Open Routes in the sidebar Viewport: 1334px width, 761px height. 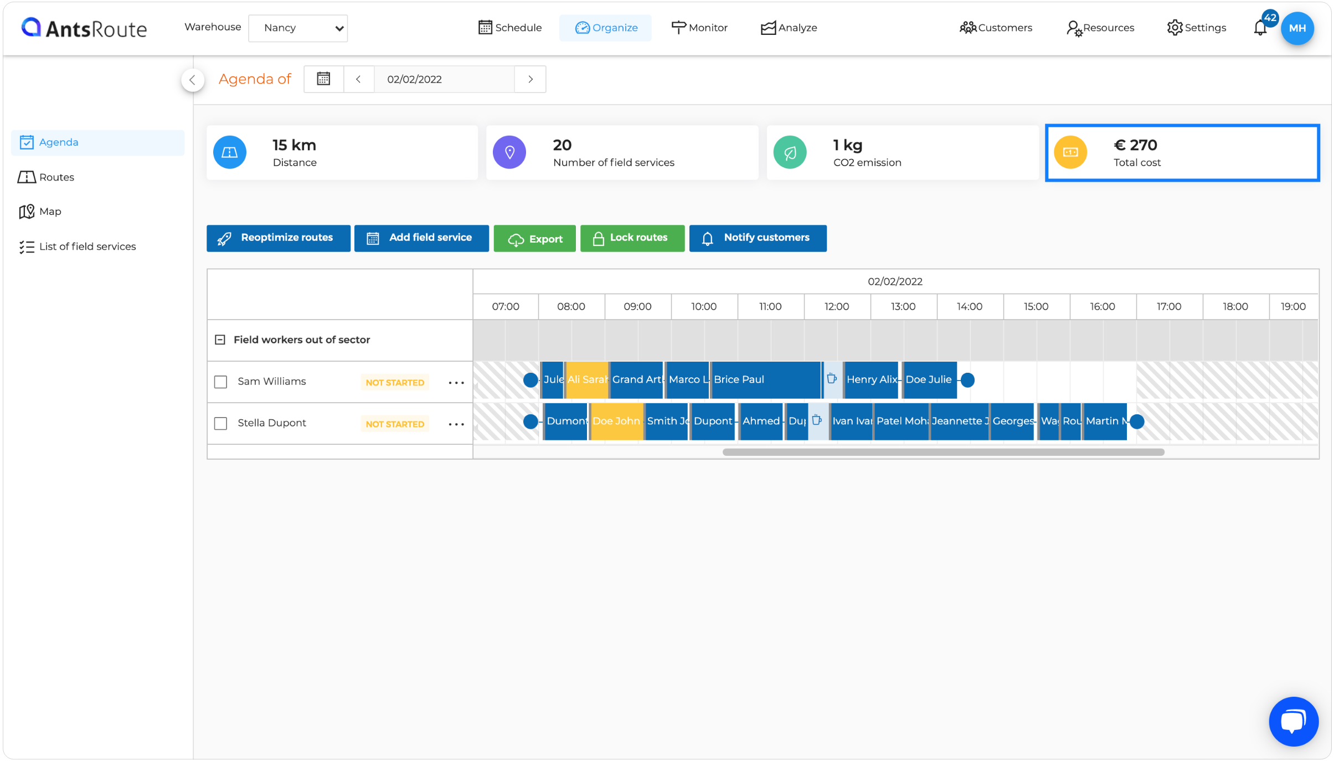tap(46, 177)
